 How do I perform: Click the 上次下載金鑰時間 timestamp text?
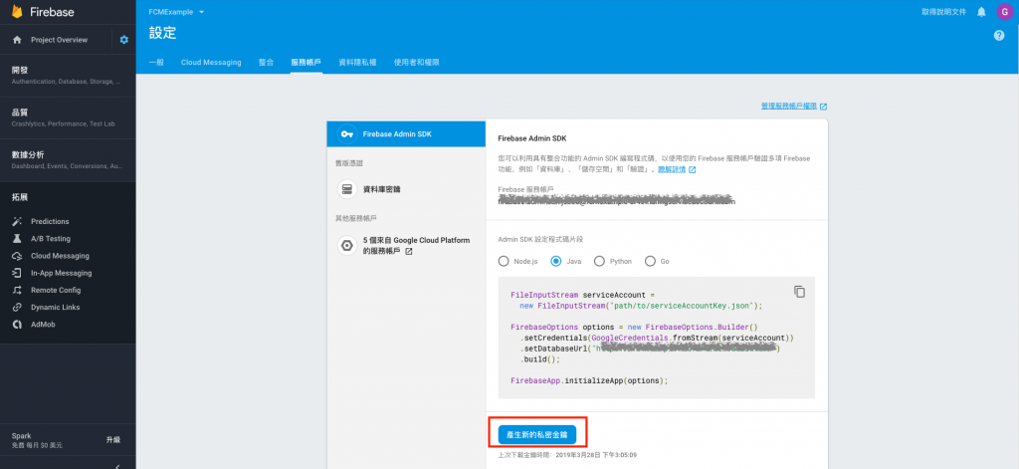tap(567, 455)
